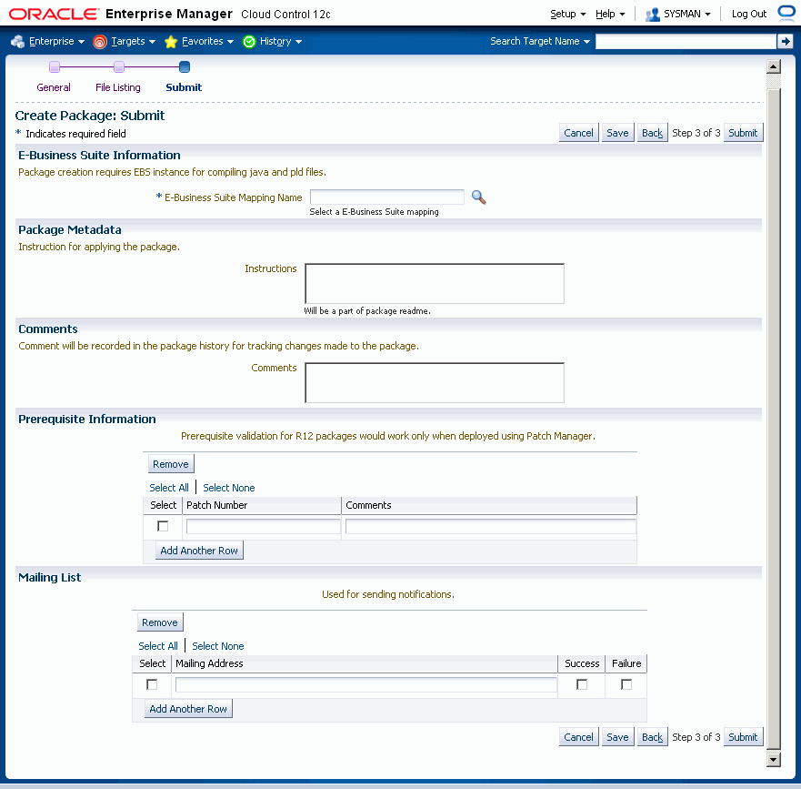Screen dimensions: 801x789
Task: Open the Help dropdown menu
Action: click(x=610, y=15)
